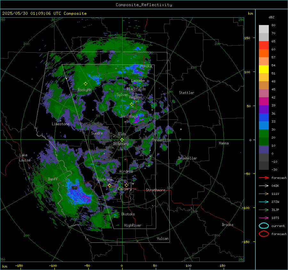Click the red forecast arrow in legend

pyautogui.click(x=264, y=178)
